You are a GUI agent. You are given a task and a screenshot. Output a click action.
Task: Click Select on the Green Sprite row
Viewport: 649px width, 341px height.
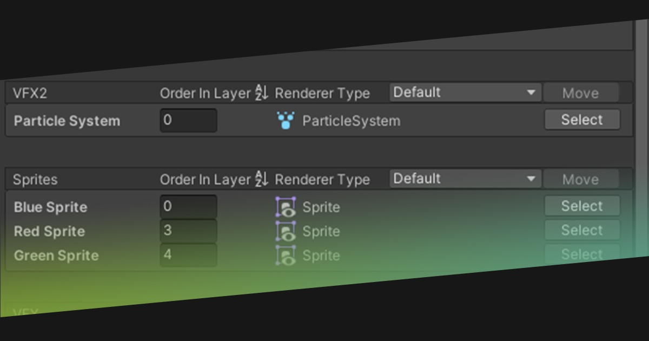(x=582, y=254)
